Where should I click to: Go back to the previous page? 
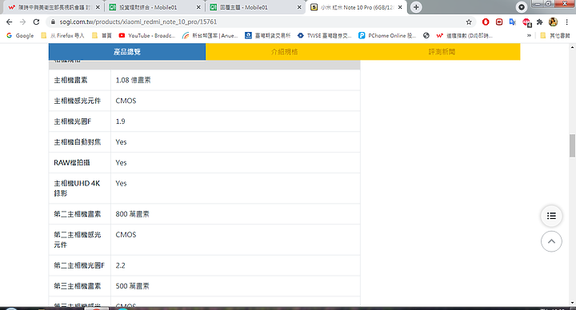click(9, 22)
